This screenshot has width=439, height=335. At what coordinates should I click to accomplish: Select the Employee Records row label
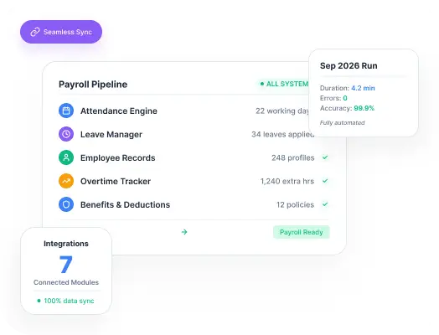117,157
